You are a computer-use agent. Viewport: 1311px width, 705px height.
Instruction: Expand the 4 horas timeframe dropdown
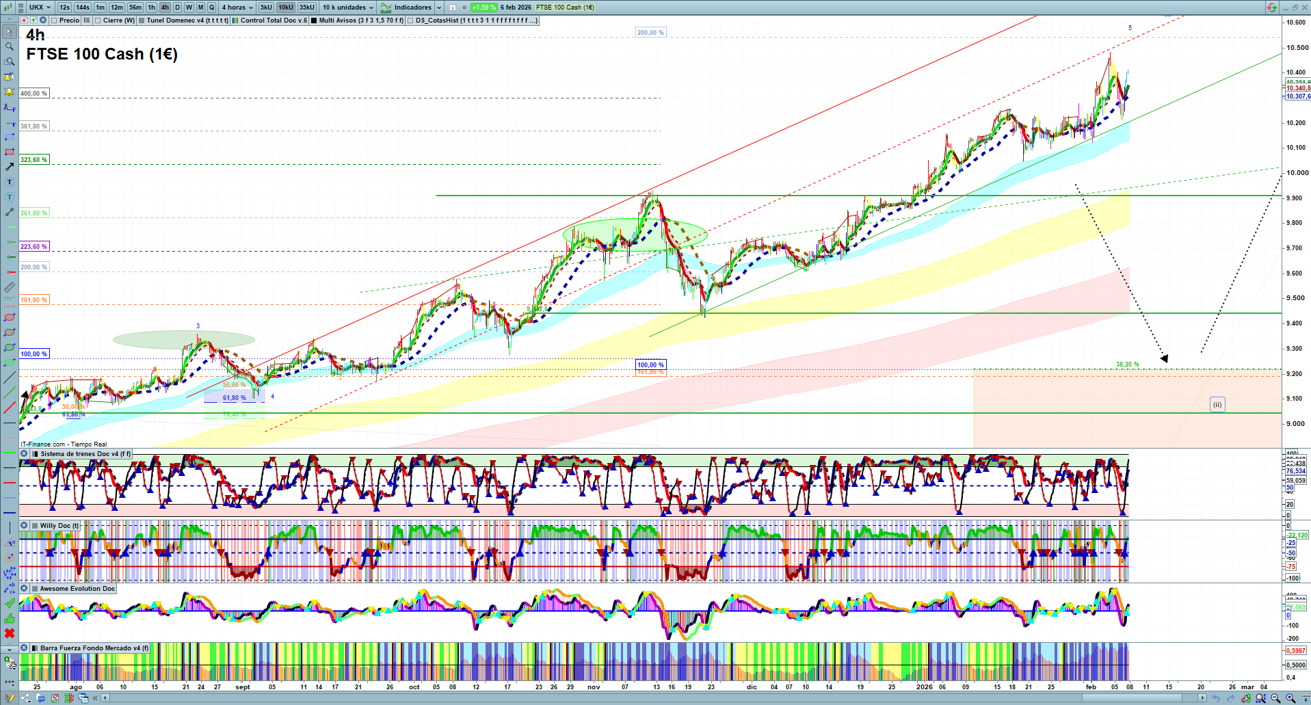[x=237, y=8]
